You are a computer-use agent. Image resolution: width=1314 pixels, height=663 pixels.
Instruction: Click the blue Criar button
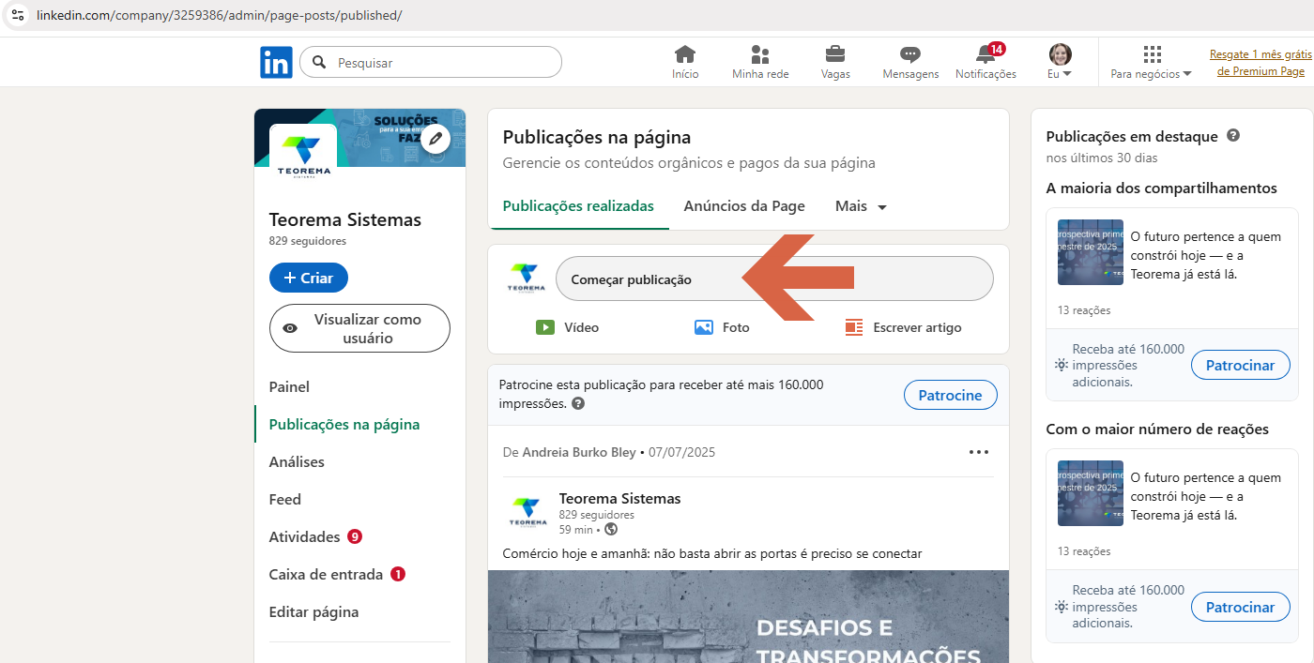[x=308, y=279]
